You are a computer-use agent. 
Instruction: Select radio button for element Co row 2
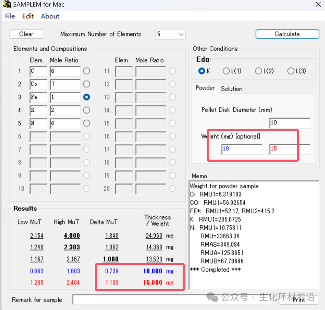[86, 84]
